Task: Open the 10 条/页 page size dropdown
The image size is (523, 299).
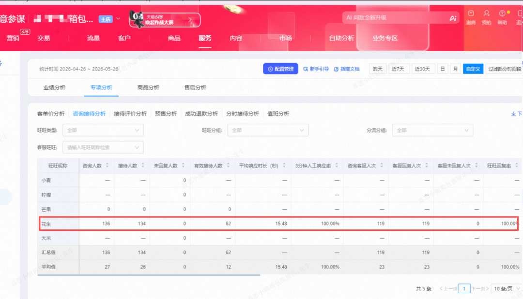Action: pyautogui.click(x=507, y=289)
